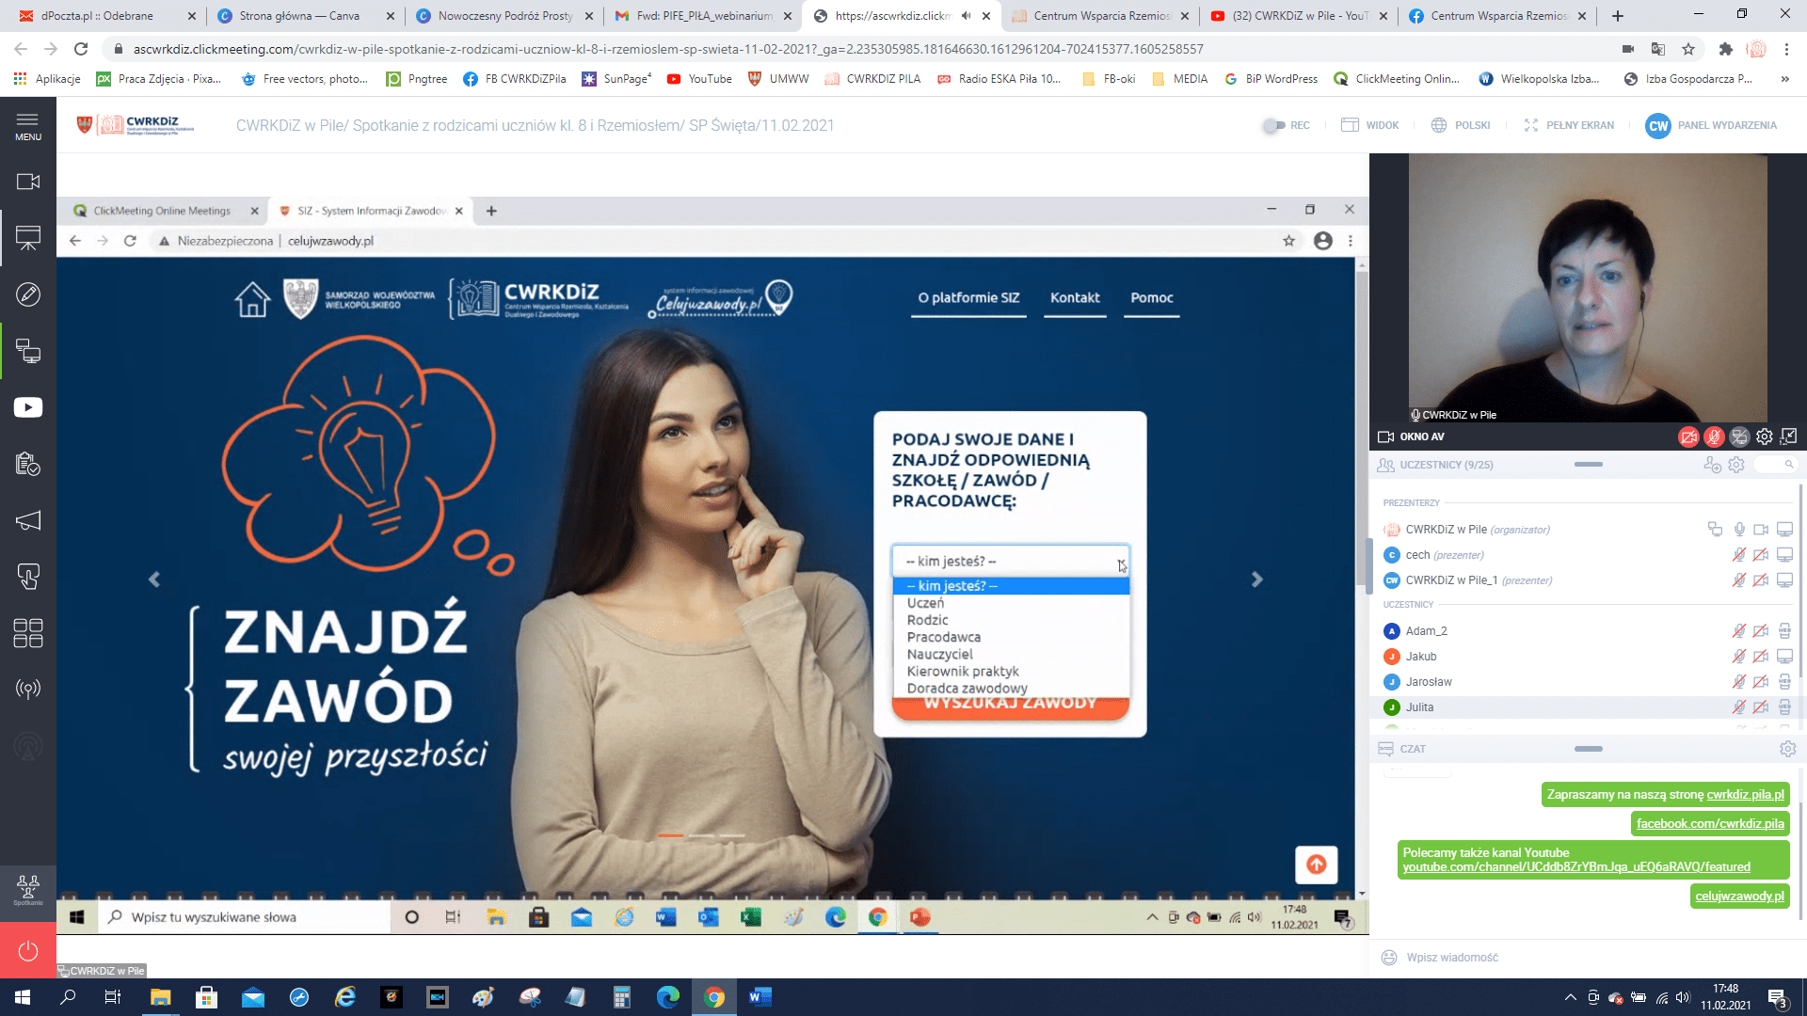
Task: Open the 'kim jesteś?' dropdown
Action: (x=1010, y=562)
